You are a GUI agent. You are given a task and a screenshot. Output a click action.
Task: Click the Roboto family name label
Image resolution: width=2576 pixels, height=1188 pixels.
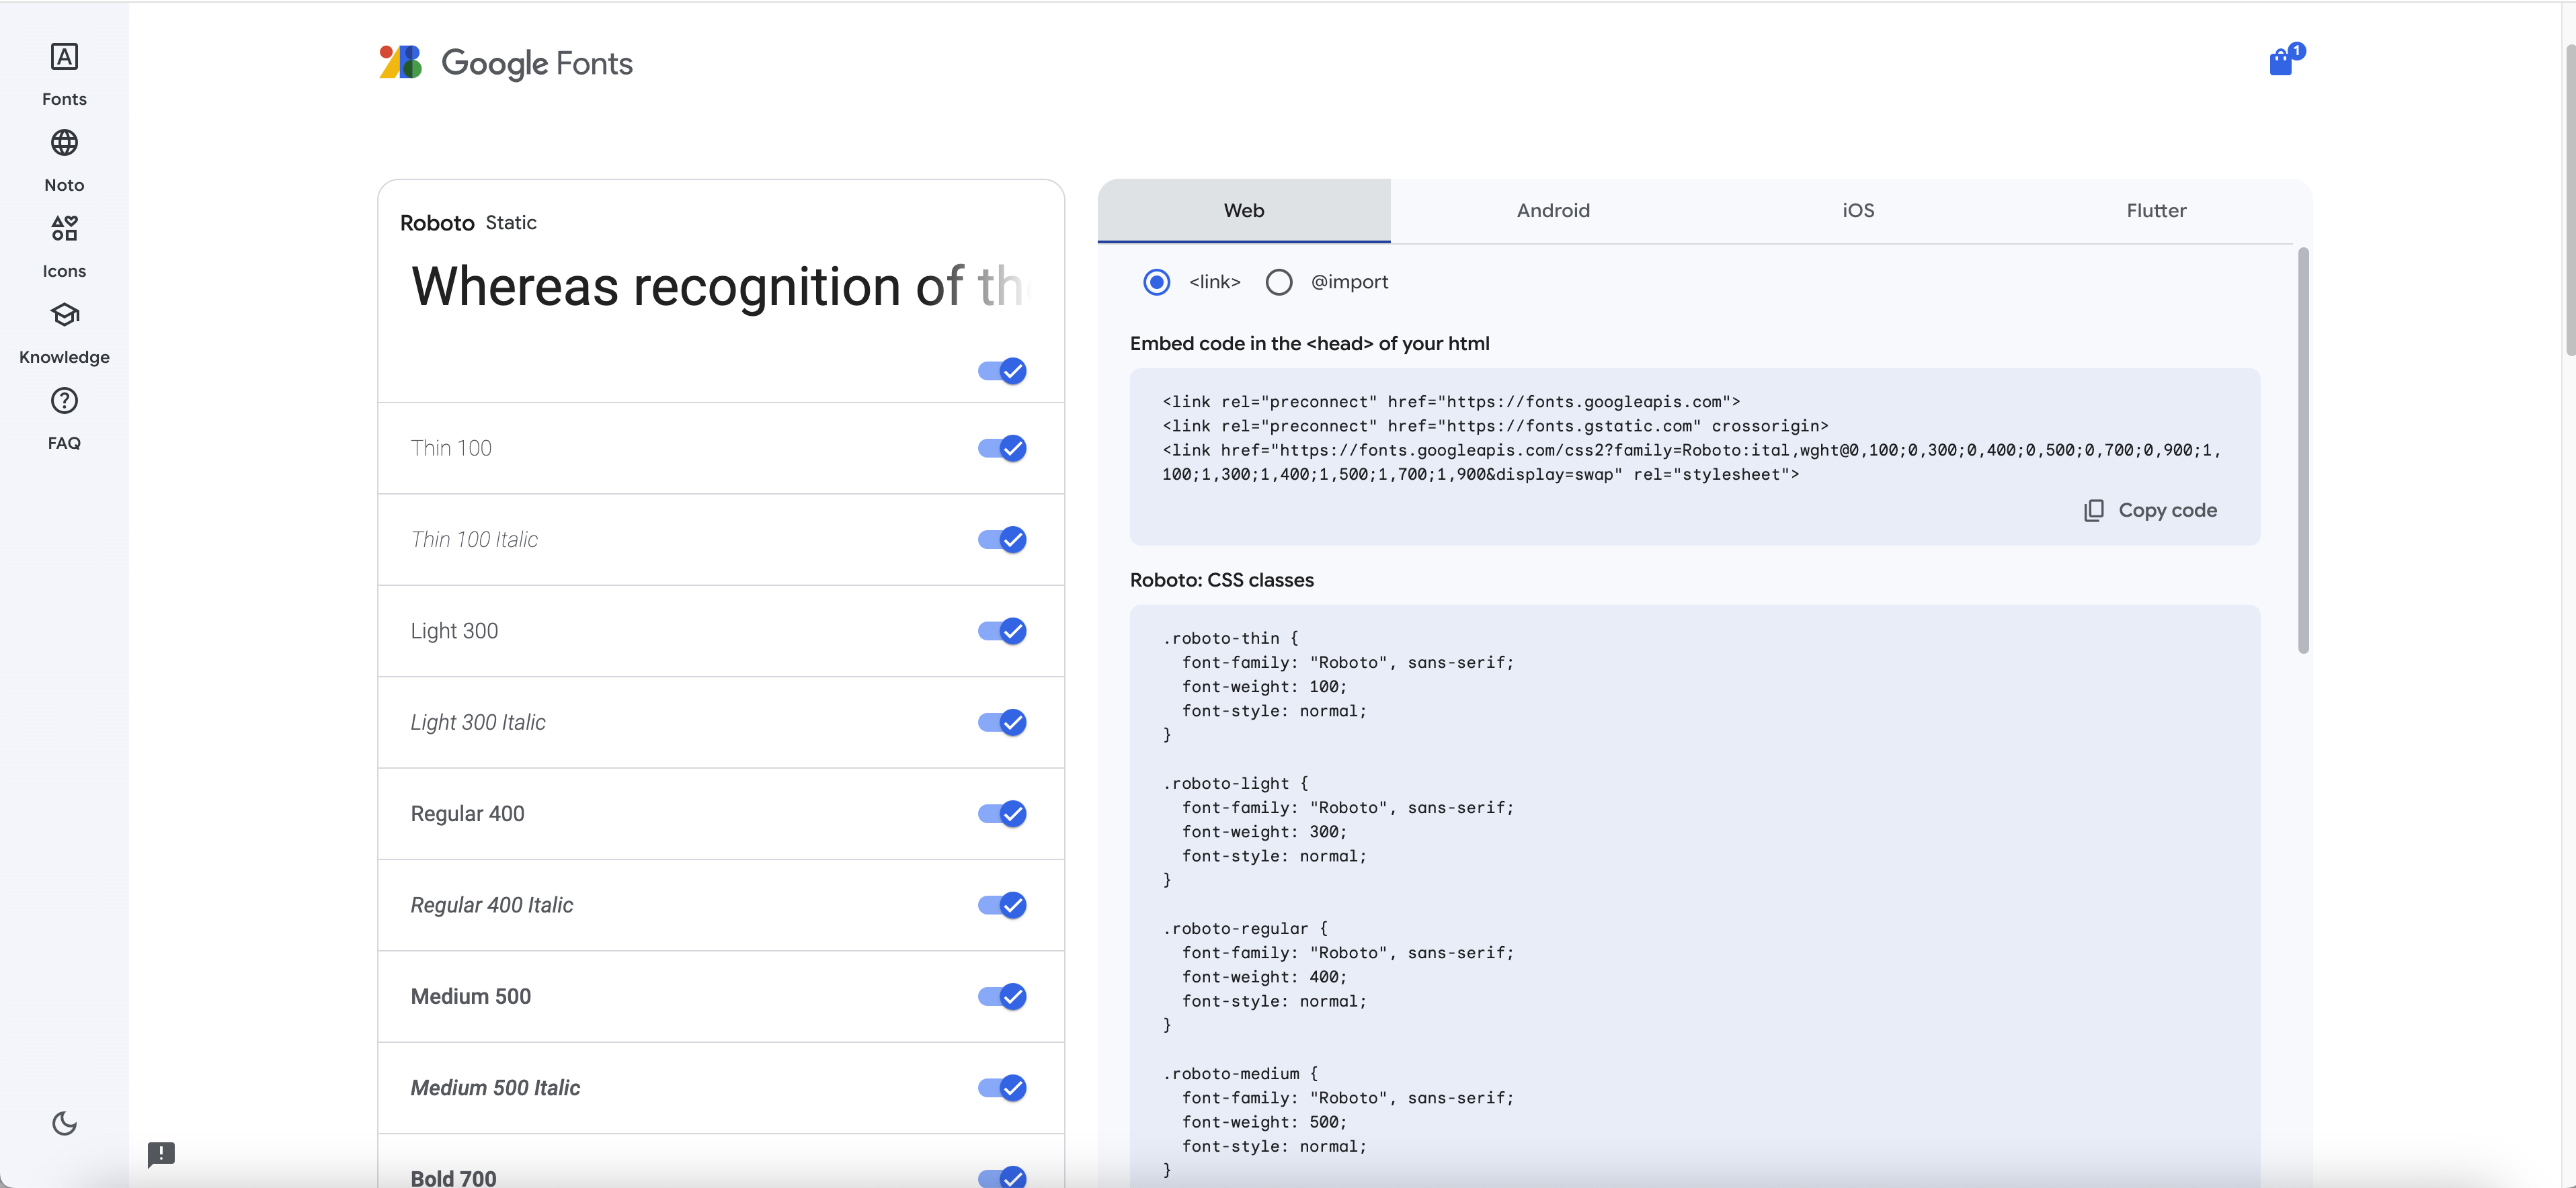(x=437, y=223)
